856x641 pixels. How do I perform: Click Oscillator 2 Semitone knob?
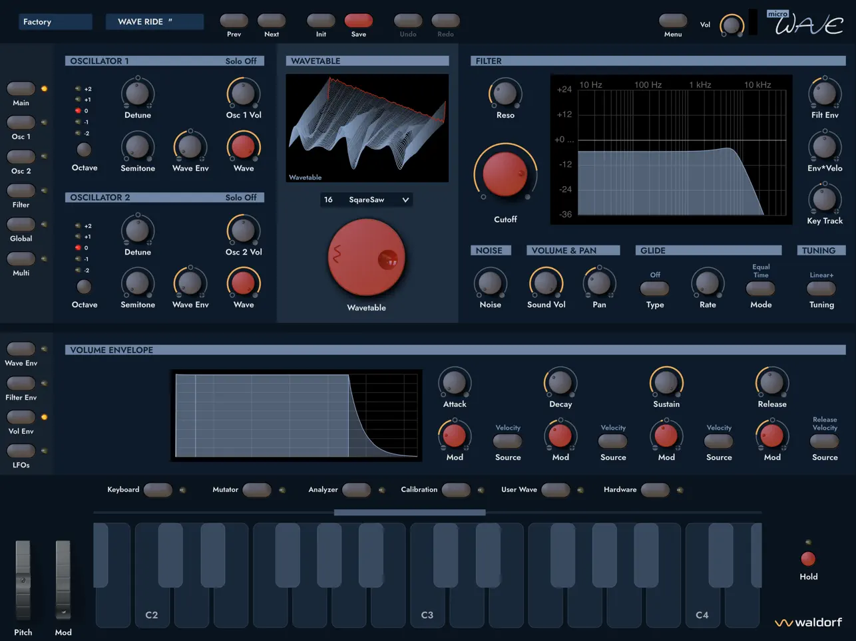pyautogui.click(x=137, y=283)
